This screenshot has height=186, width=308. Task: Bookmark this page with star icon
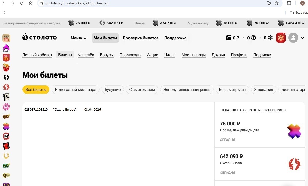coord(277,3)
